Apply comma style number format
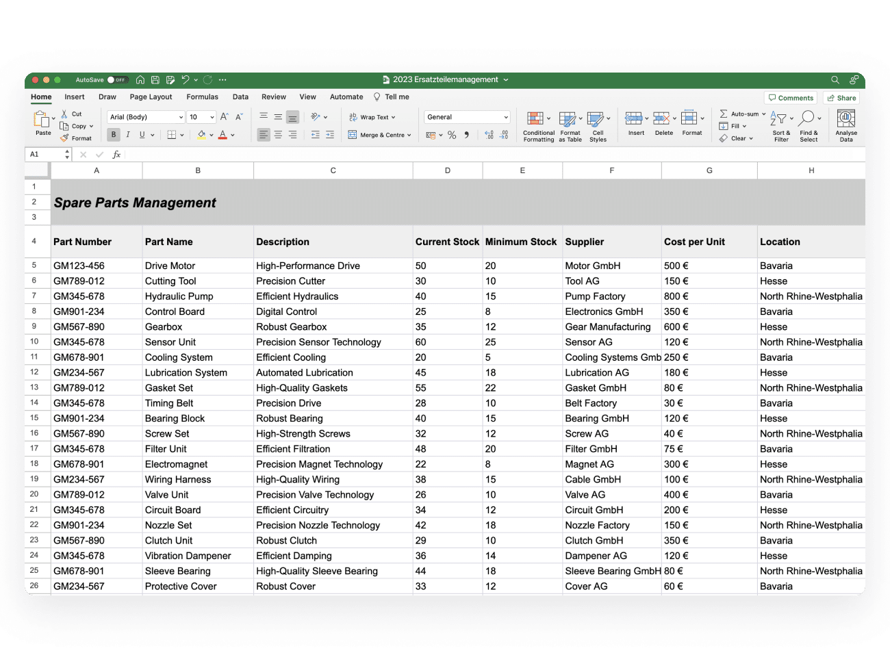 pyautogui.click(x=467, y=135)
